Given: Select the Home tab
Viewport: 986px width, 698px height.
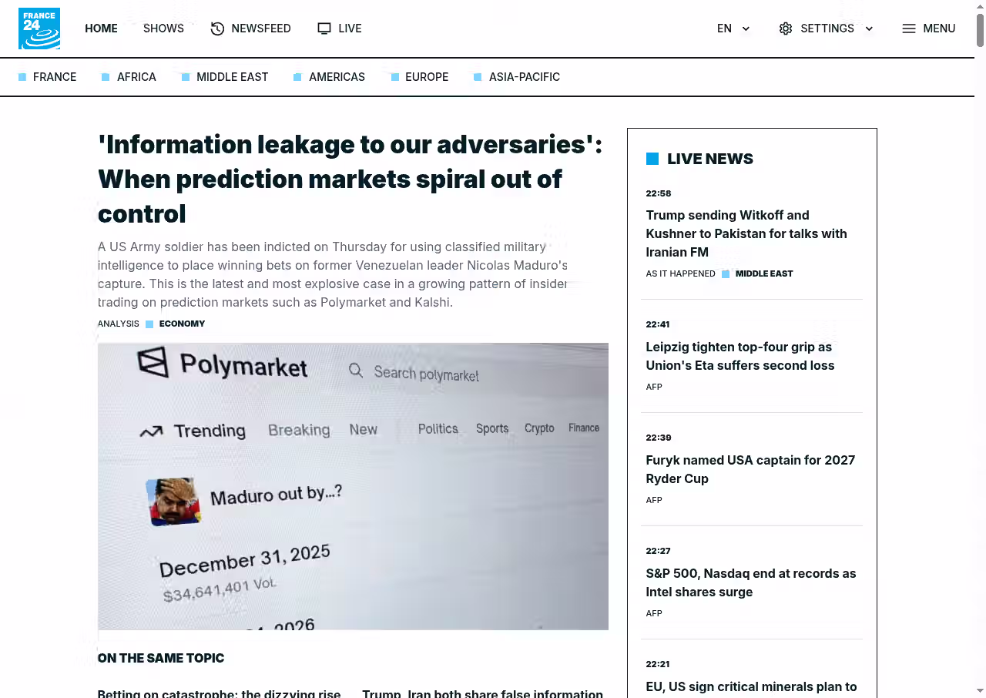Looking at the screenshot, I should click(x=101, y=29).
